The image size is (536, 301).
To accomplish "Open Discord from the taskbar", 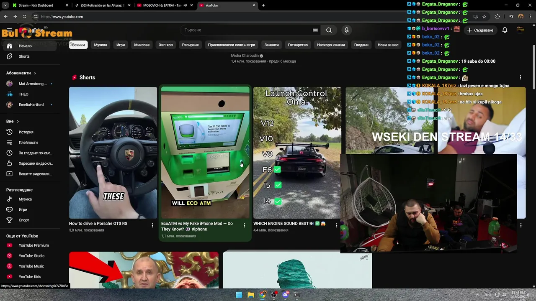I will (x=286, y=295).
